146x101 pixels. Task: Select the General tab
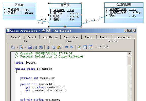point(16,37)
